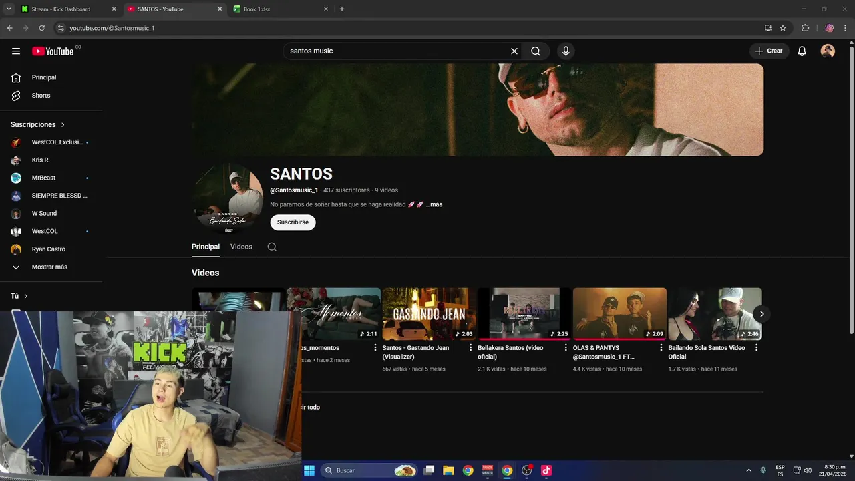Open options for Bellakera Santos video
The image size is (855, 481).
pyautogui.click(x=566, y=348)
